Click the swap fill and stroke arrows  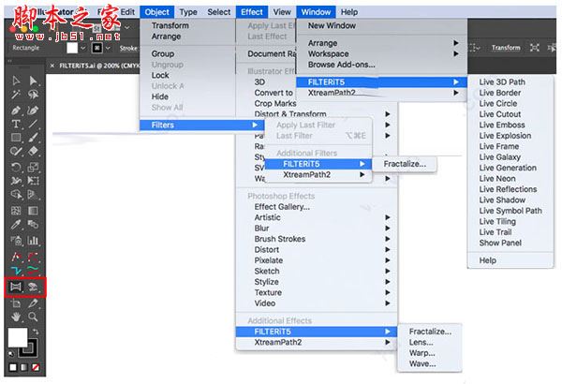click(36, 331)
